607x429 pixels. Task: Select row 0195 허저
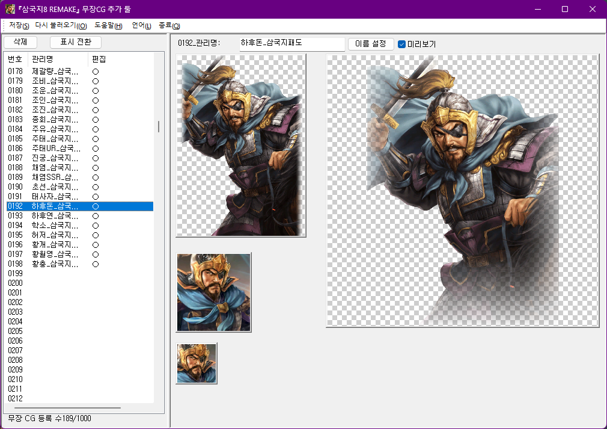(80, 235)
